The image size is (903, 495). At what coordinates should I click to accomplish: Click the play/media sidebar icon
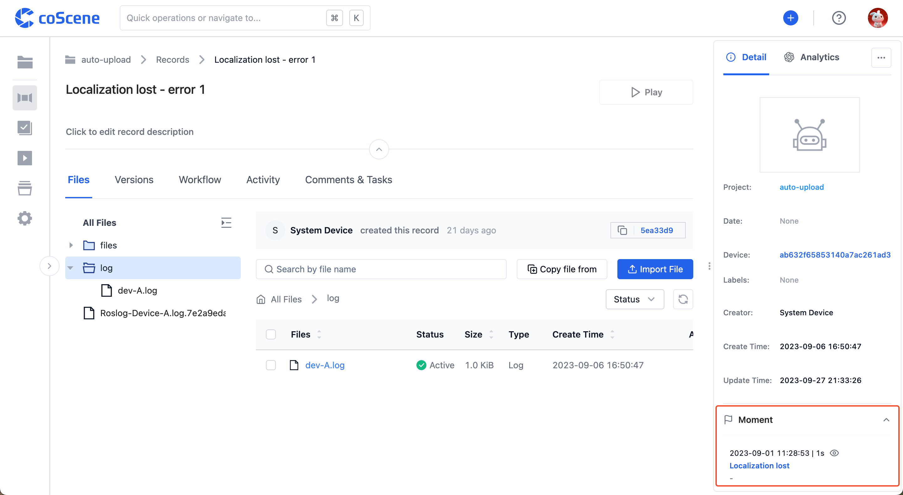(x=24, y=158)
